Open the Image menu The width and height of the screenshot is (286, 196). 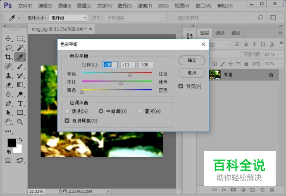pyautogui.click(x=65, y=6)
